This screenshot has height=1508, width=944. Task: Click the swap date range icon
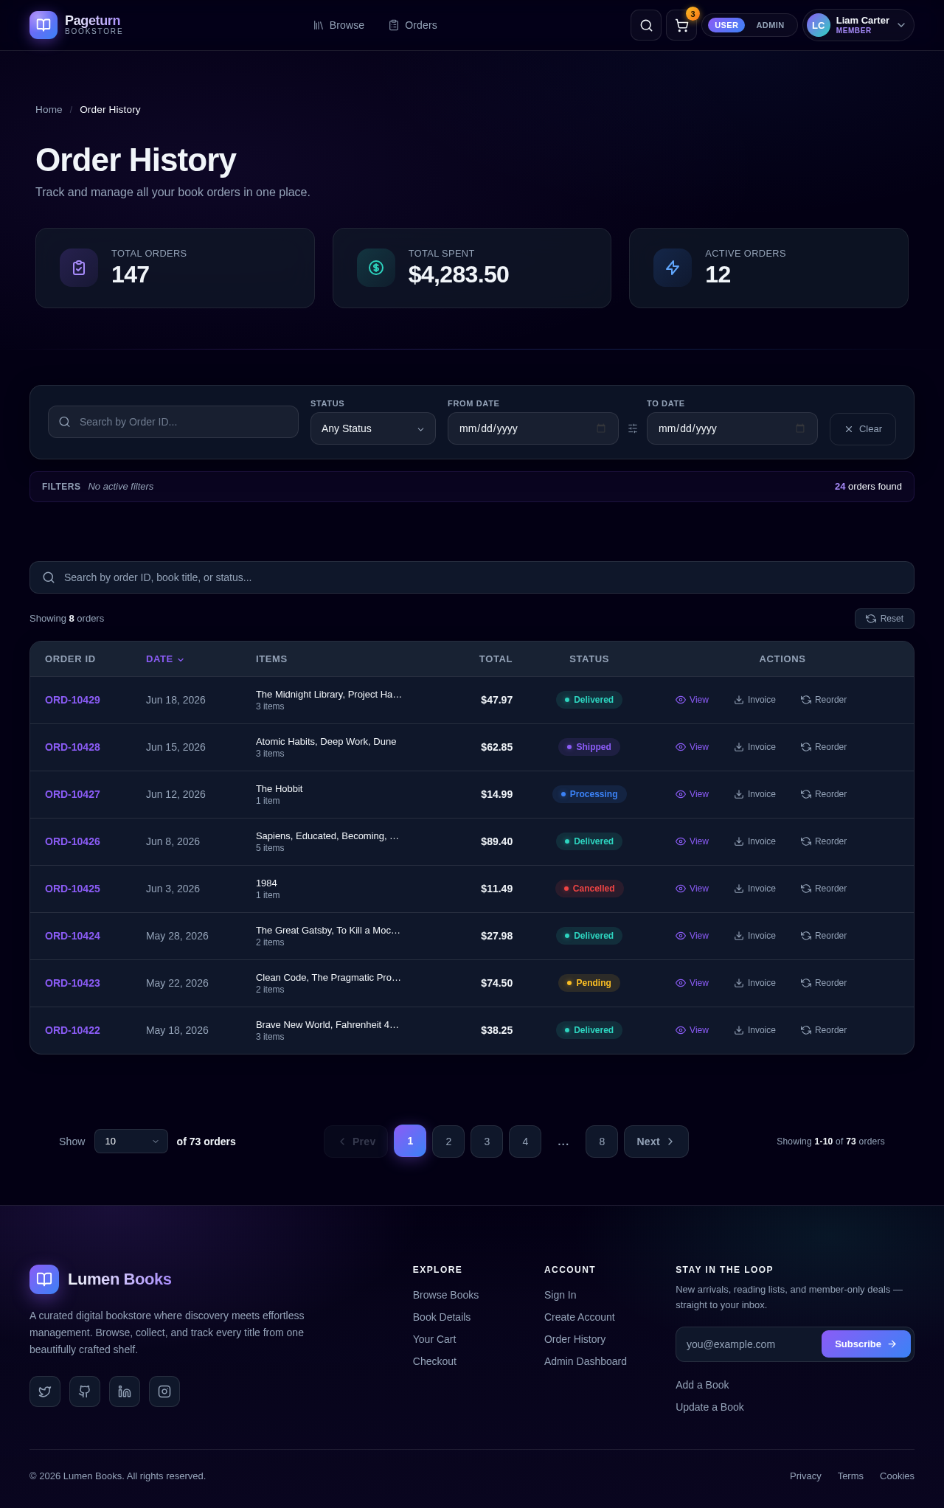point(633,428)
